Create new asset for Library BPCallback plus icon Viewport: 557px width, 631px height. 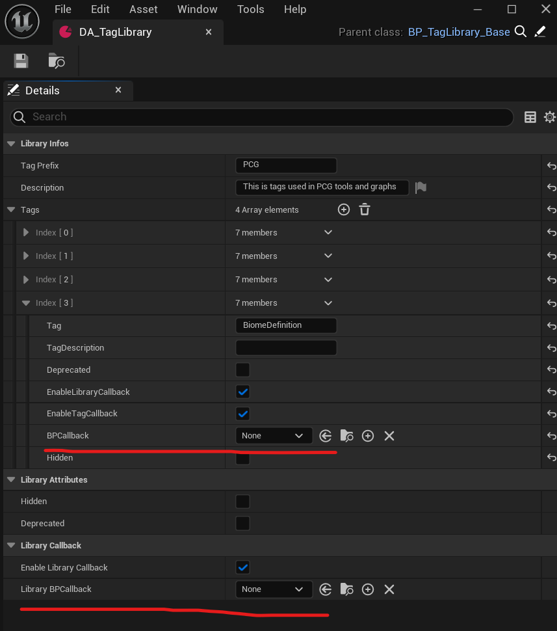368,589
